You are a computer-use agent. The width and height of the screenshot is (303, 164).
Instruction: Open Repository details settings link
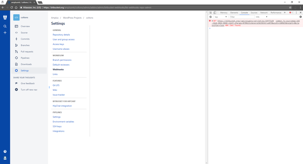[61, 35]
